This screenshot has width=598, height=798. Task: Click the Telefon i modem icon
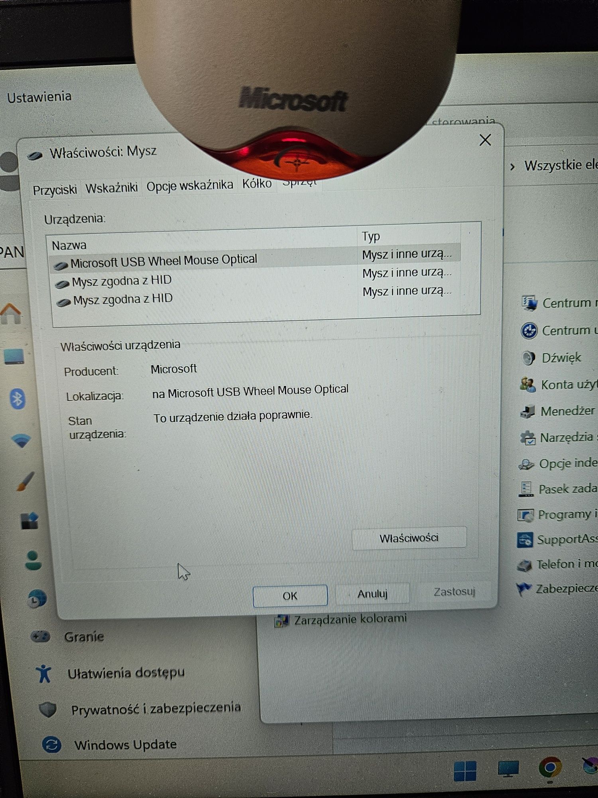click(524, 565)
